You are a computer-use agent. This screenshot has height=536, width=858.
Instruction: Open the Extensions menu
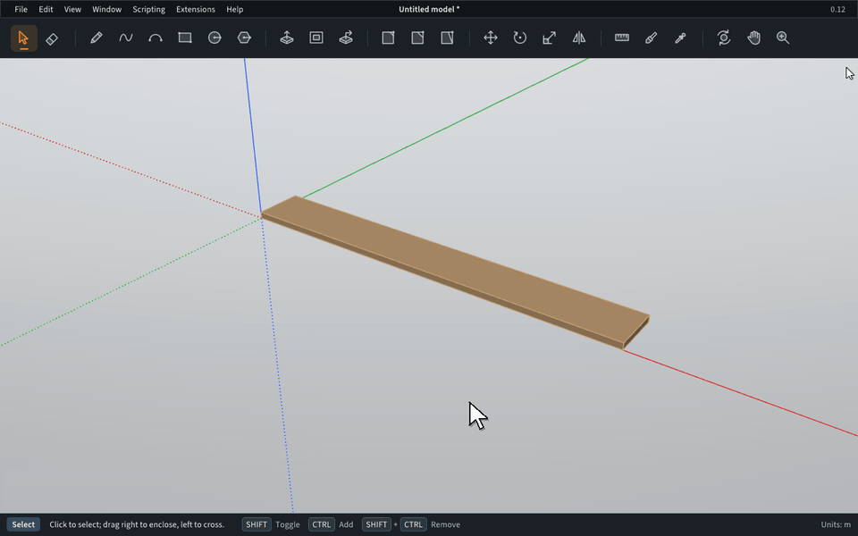196,9
